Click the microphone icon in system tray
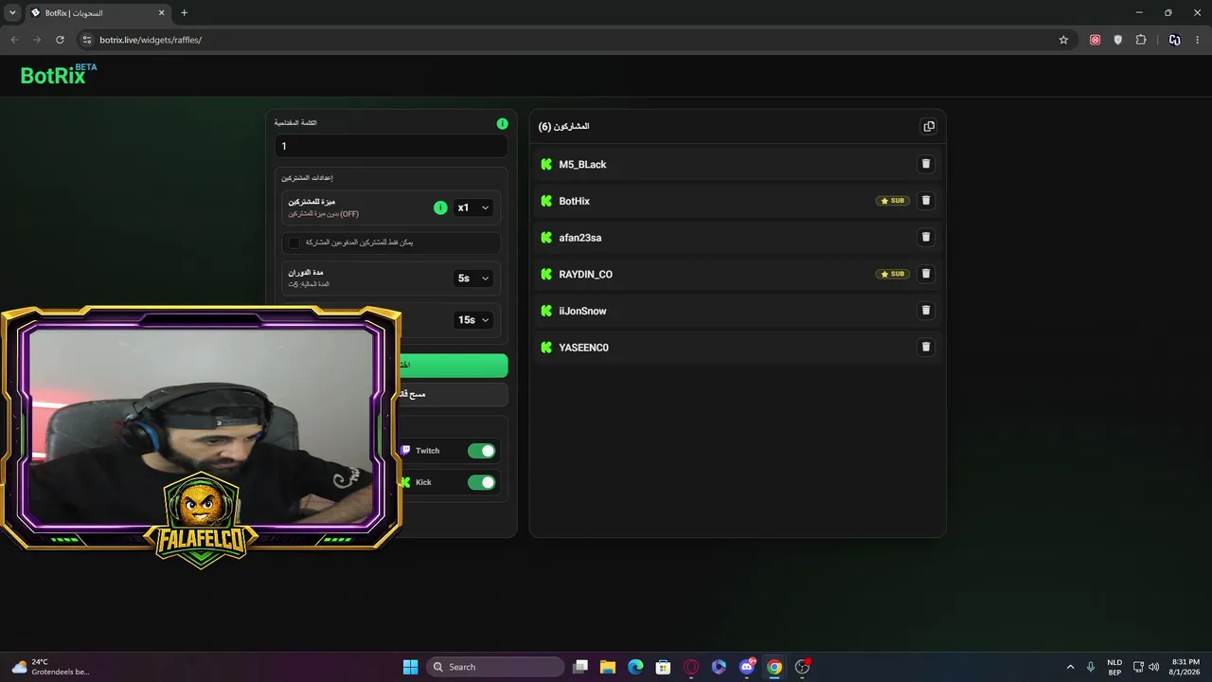This screenshot has height=682, width=1212. [x=1092, y=667]
